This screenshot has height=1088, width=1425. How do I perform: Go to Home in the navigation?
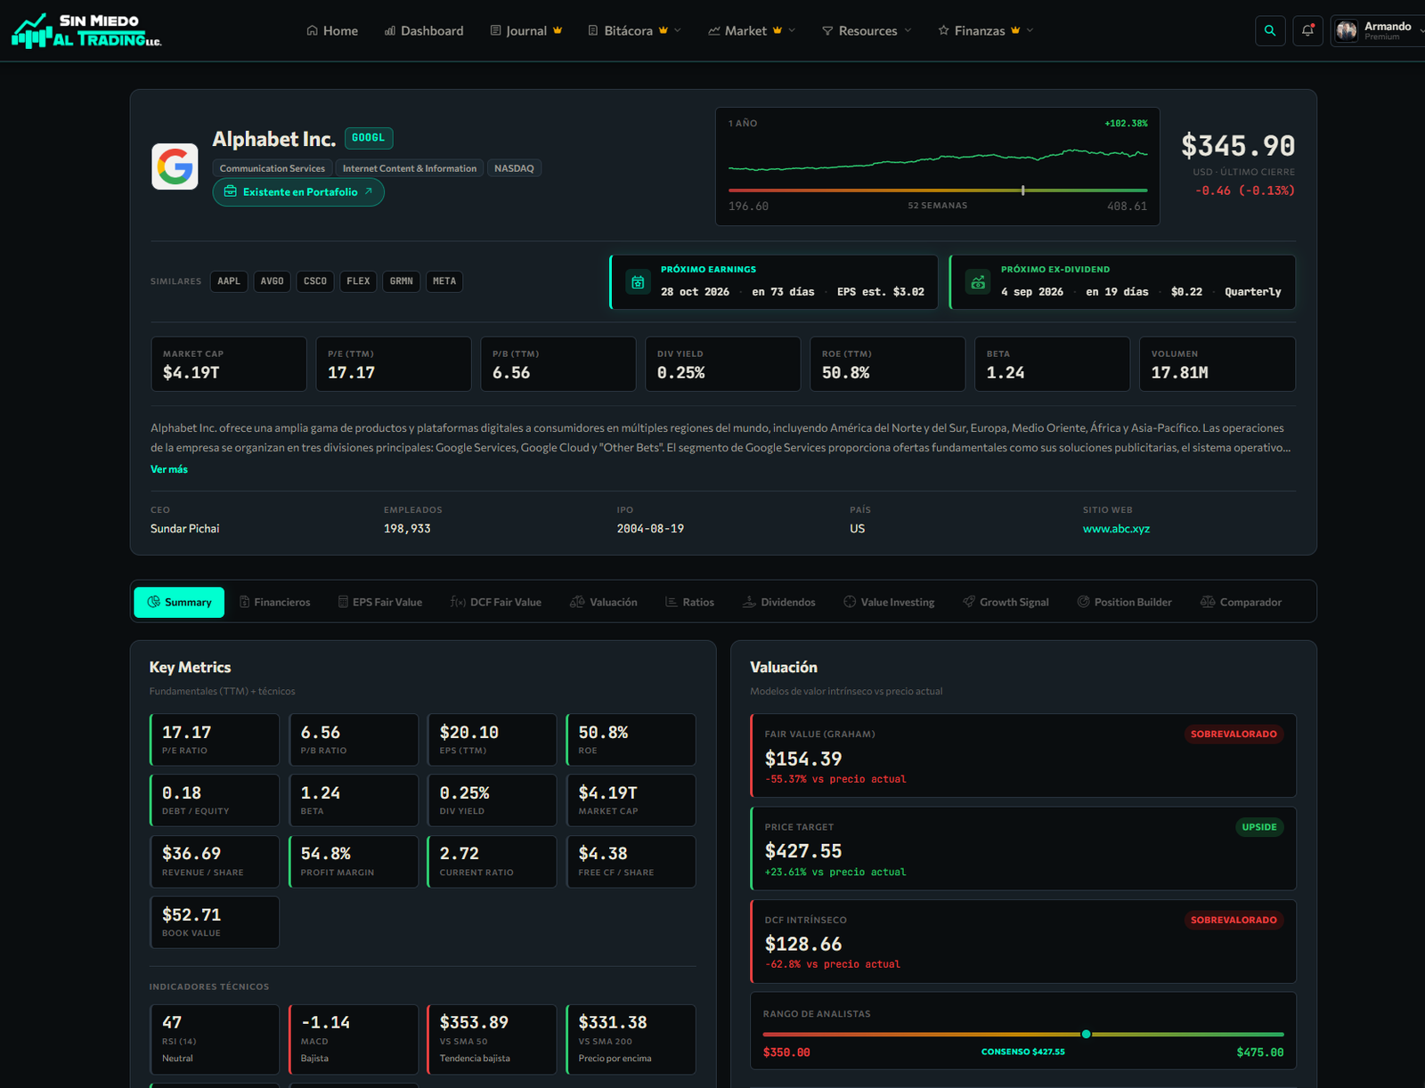click(x=332, y=30)
